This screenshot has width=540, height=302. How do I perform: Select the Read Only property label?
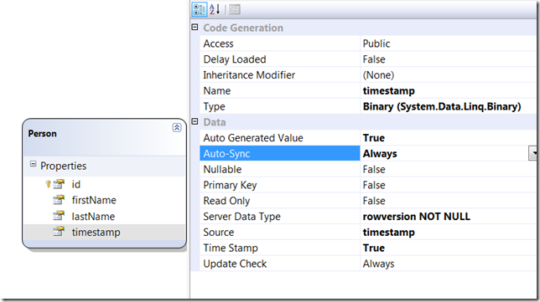pos(226,202)
